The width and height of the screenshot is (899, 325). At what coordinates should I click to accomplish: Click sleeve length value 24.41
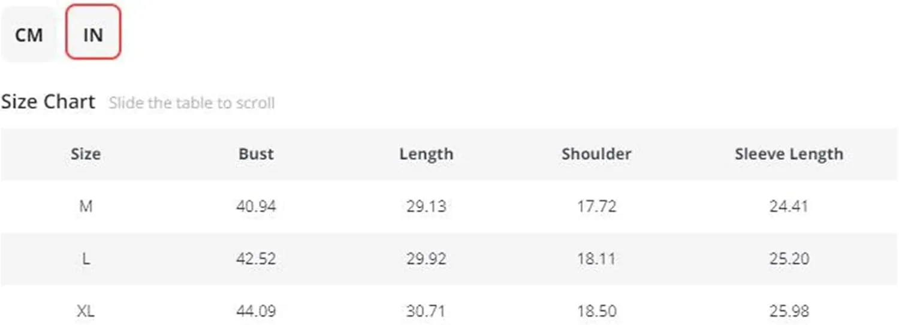click(x=789, y=206)
